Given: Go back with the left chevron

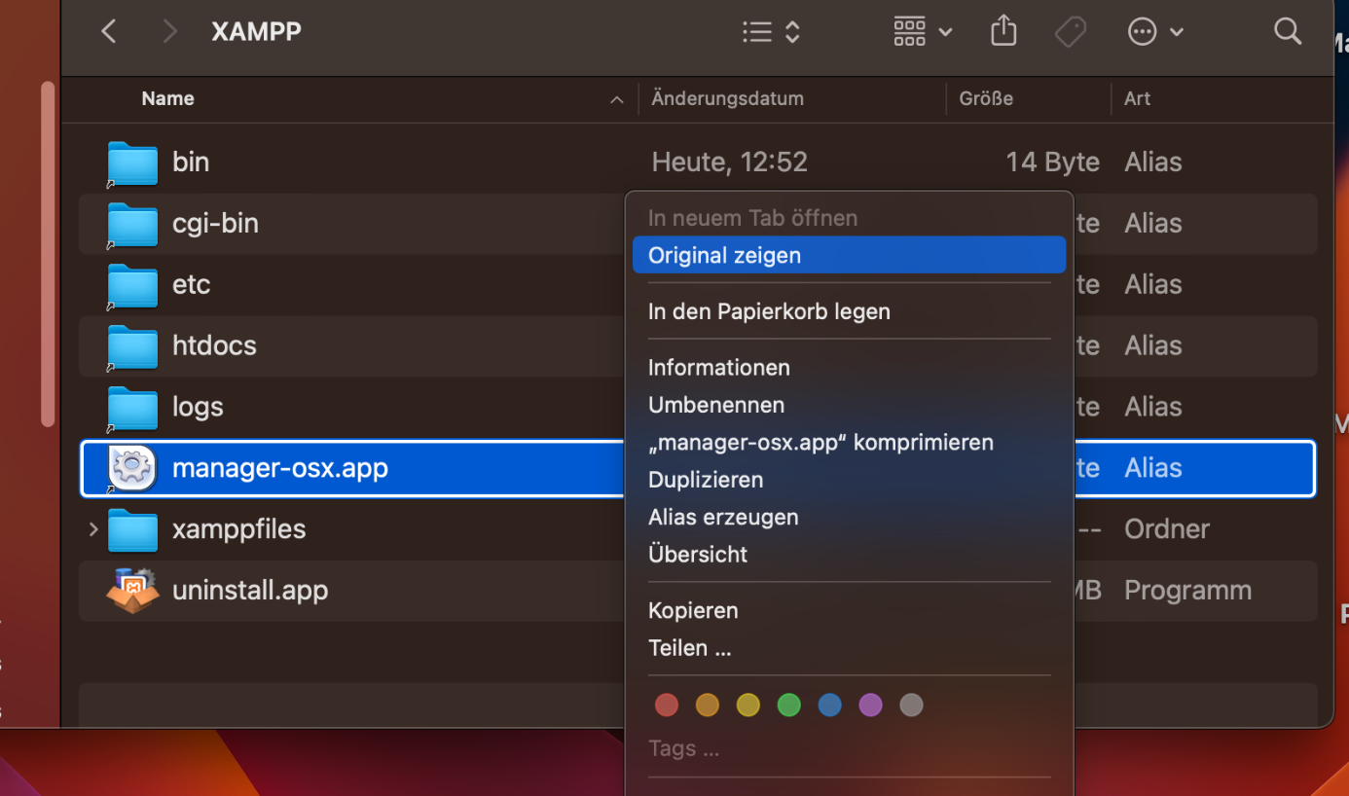Looking at the screenshot, I should pos(109,32).
